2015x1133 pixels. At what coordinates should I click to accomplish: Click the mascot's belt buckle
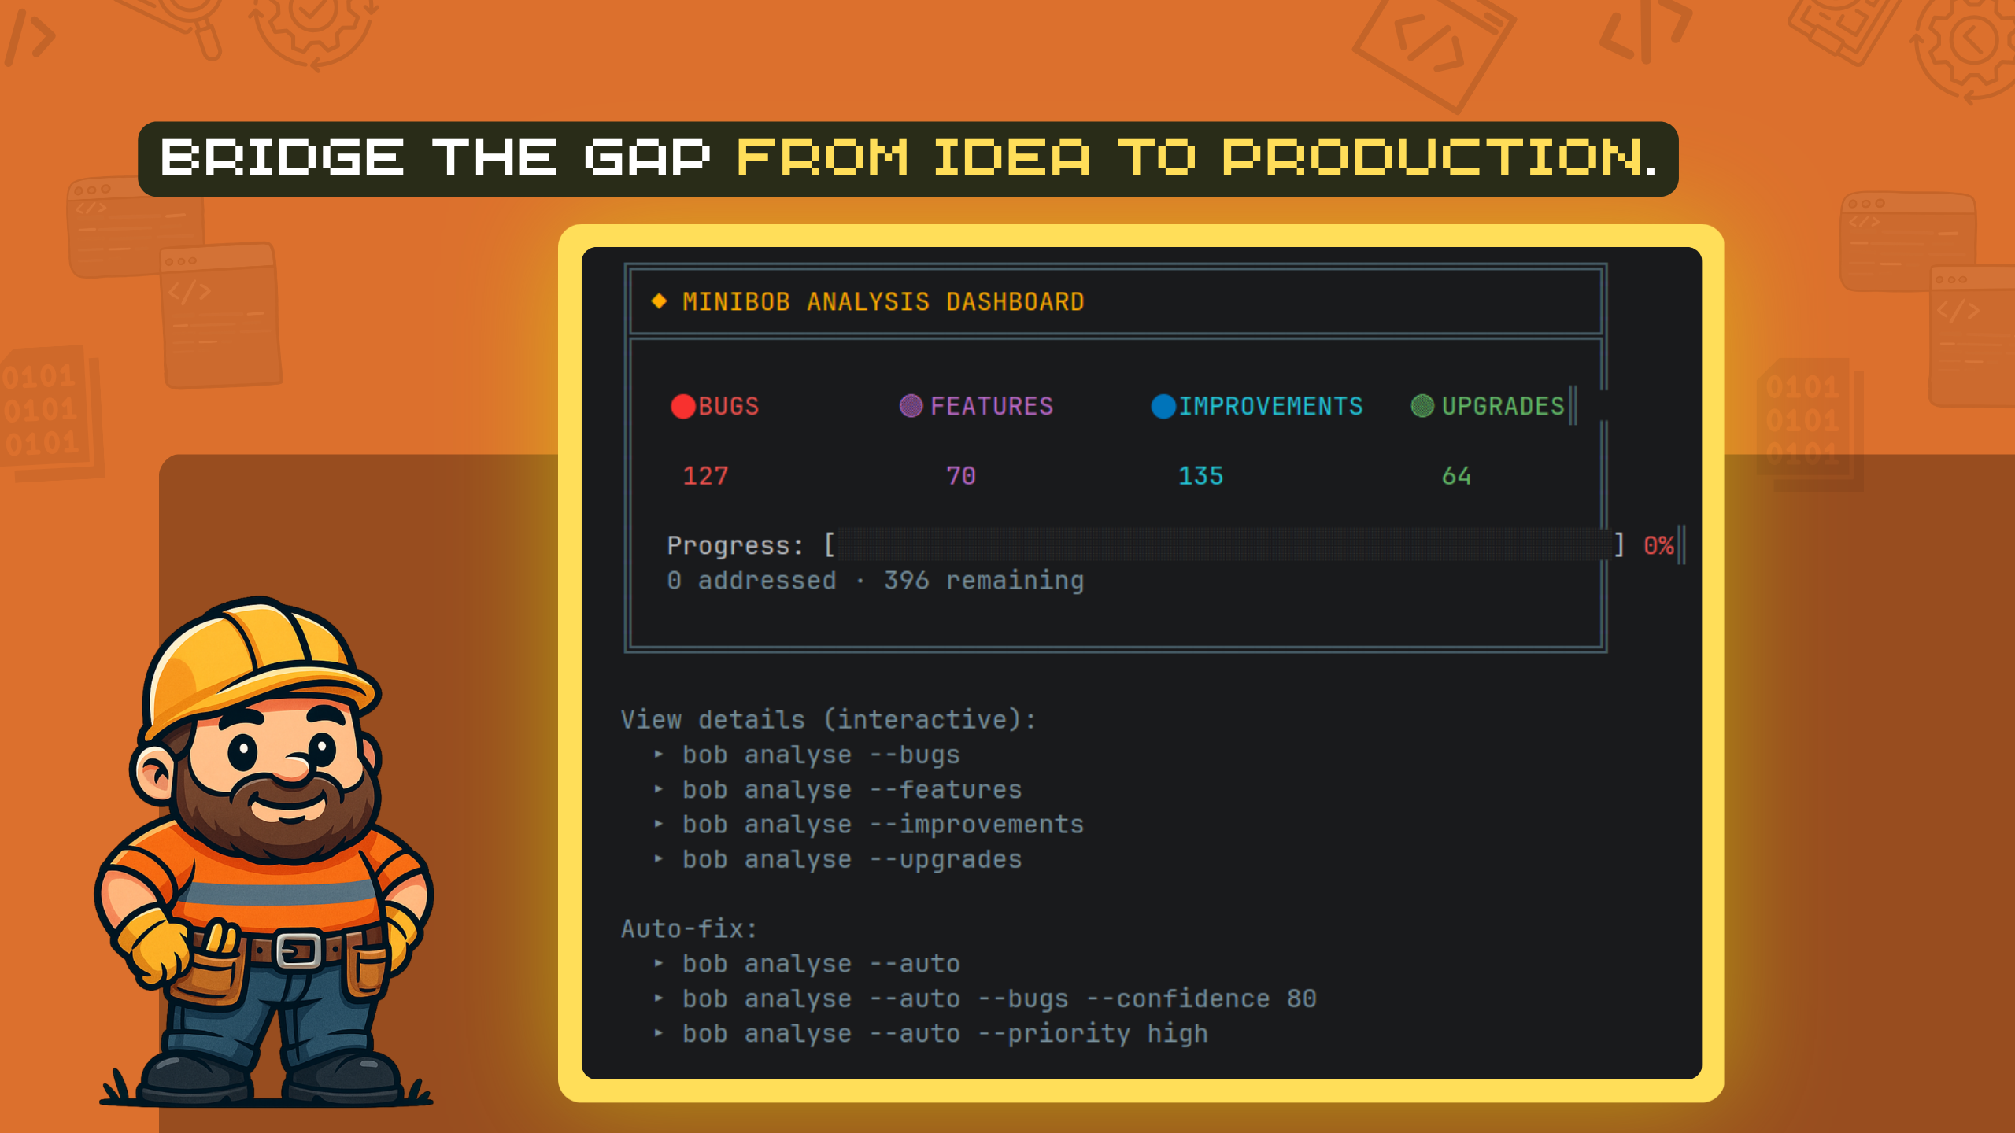[298, 950]
